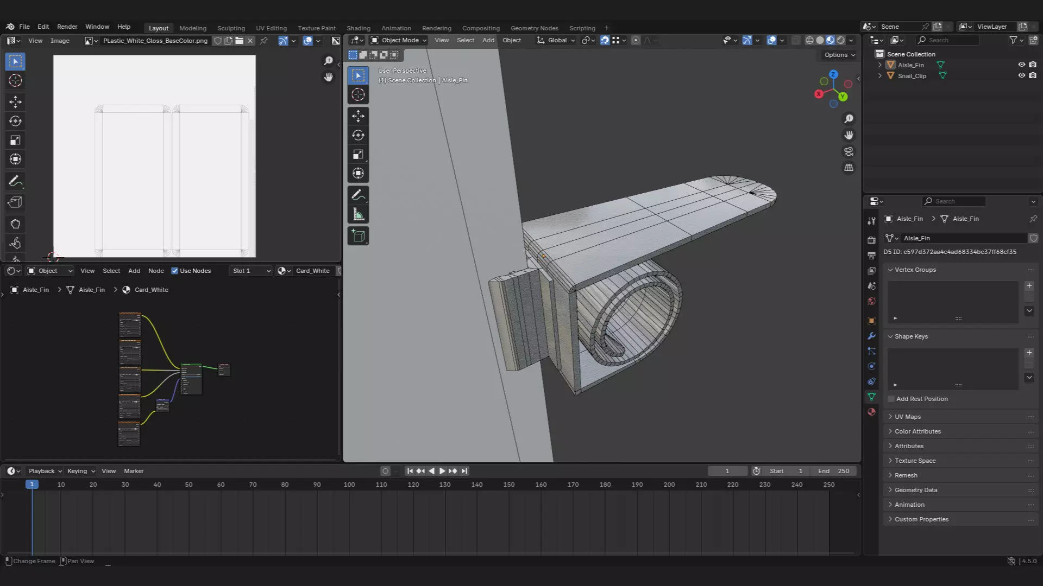Image resolution: width=1043 pixels, height=586 pixels.
Task: Select the Rotate tool in 3D viewport
Action: (358, 135)
